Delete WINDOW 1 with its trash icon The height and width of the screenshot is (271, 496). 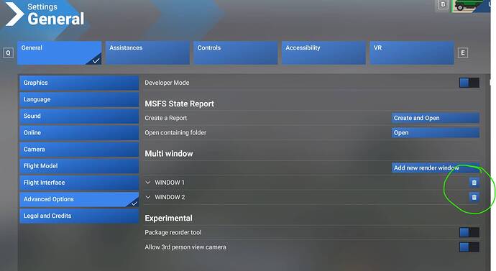(x=474, y=183)
